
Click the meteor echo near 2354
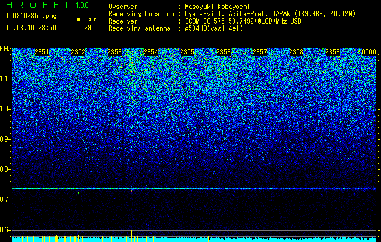coord(131,190)
